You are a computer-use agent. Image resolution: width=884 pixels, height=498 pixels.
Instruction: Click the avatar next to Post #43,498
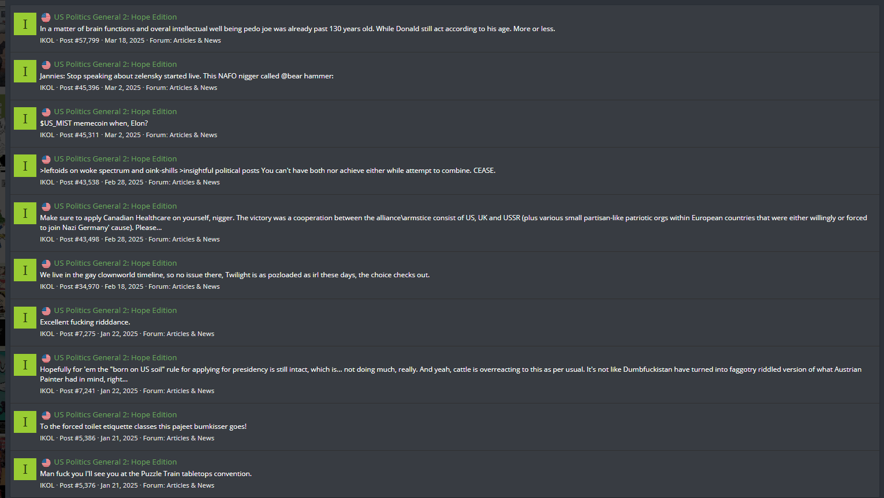click(25, 213)
